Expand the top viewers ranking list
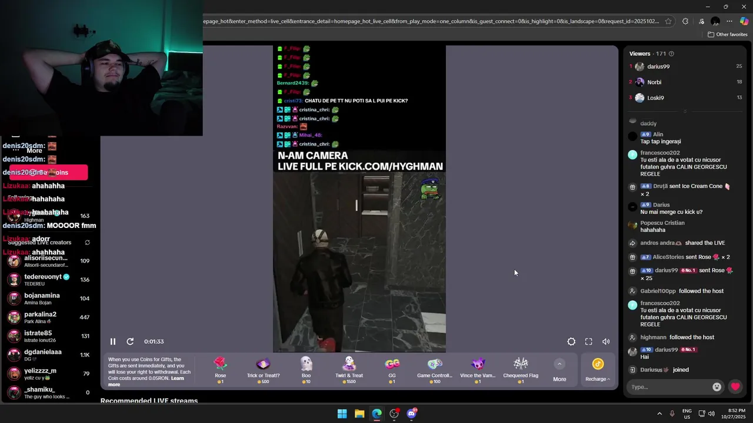The height and width of the screenshot is (423, 753). (x=685, y=110)
